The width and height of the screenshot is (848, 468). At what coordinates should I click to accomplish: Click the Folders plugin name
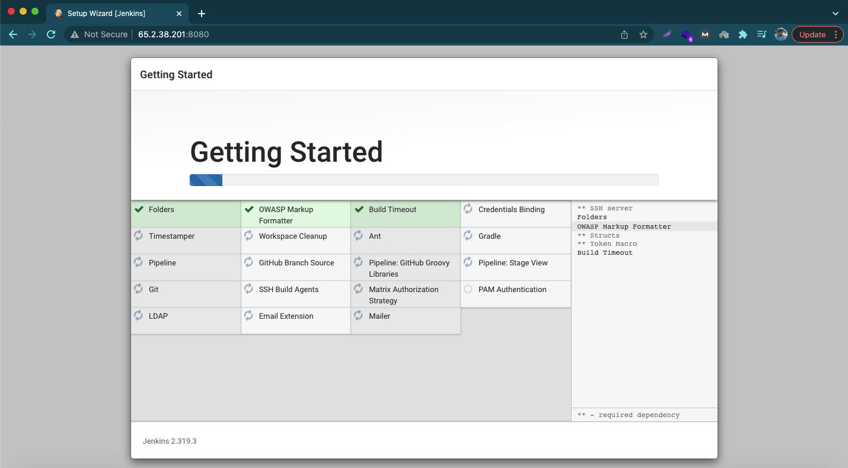[x=161, y=209]
